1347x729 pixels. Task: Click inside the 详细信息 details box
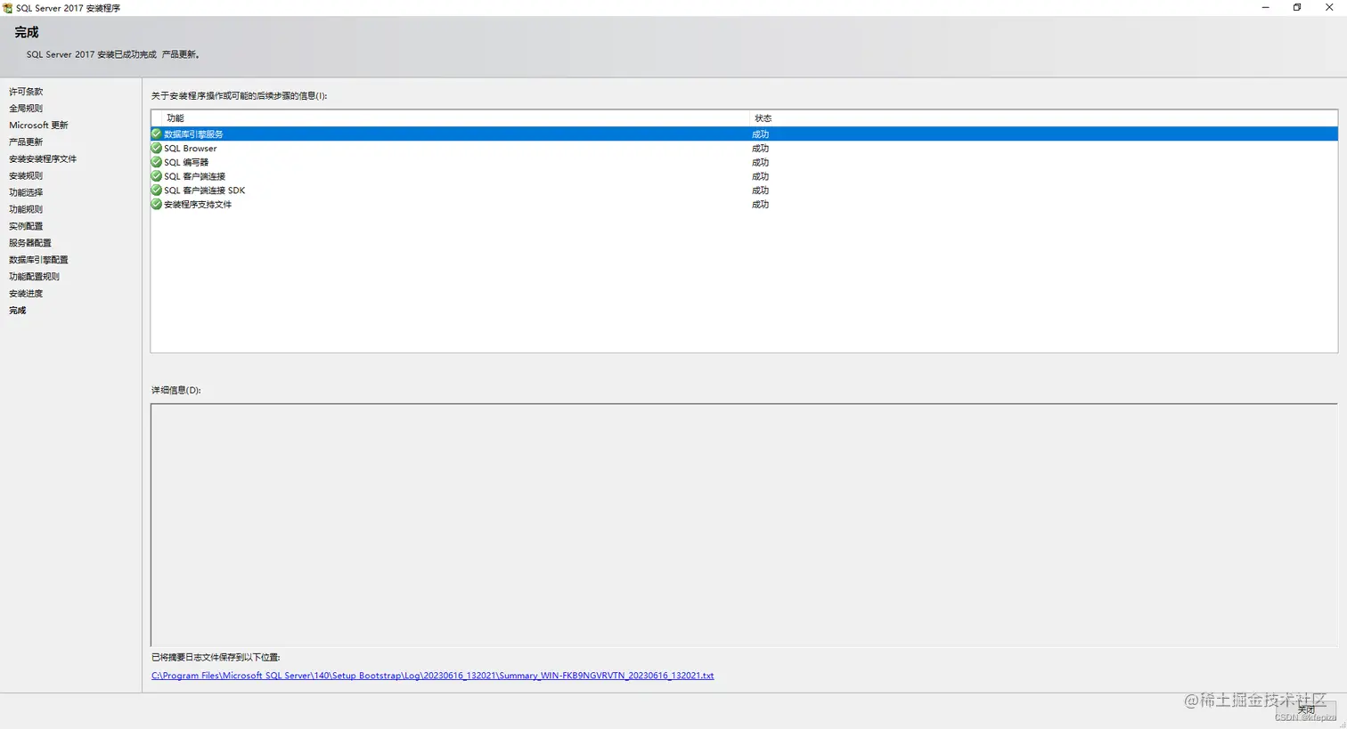[744, 525]
